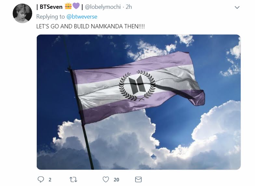The image size is (255, 186).
Task: Open the tweet permalink via 2h timestamp
Action: pyautogui.click(x=129, y=7)
